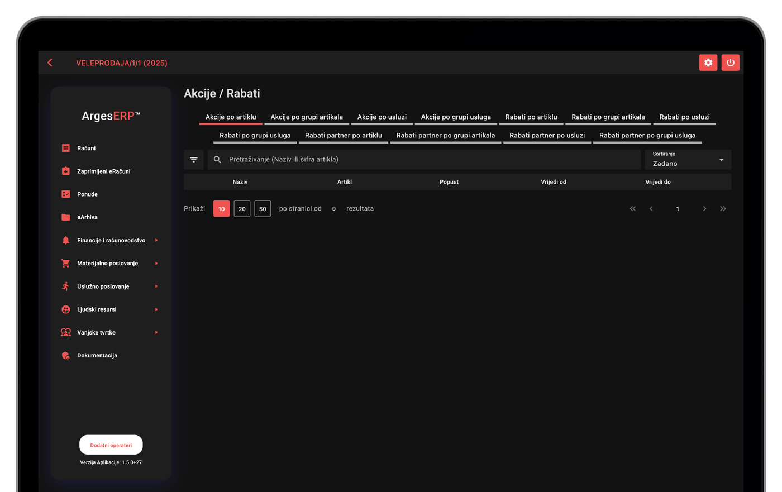Expand Ljudski resursi submenu arrow
782x492 pixels.
pos(156,309)
